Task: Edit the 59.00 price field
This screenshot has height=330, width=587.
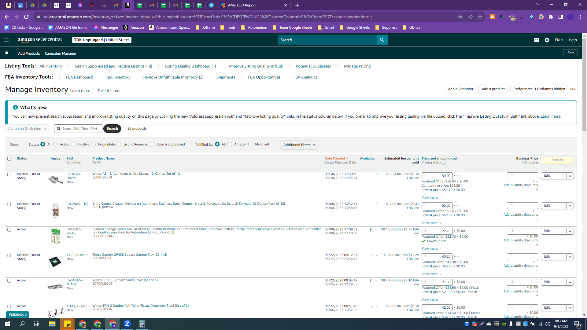Action: 437,176
